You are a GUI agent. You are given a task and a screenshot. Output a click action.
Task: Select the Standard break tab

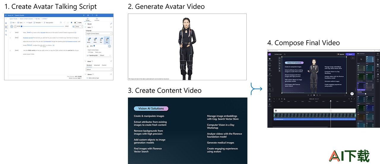point(89,65)
